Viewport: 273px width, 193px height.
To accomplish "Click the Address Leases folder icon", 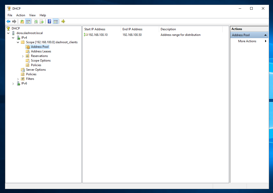I will coord(28,51).
